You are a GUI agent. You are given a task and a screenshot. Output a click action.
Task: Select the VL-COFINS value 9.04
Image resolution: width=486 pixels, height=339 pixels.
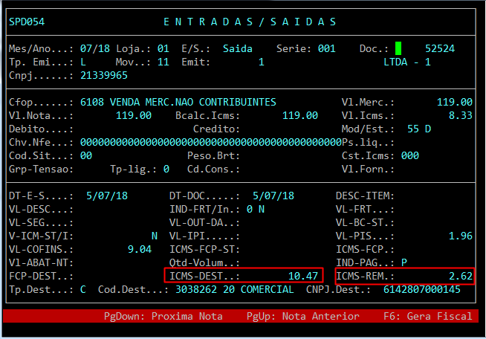click(140, 249)
